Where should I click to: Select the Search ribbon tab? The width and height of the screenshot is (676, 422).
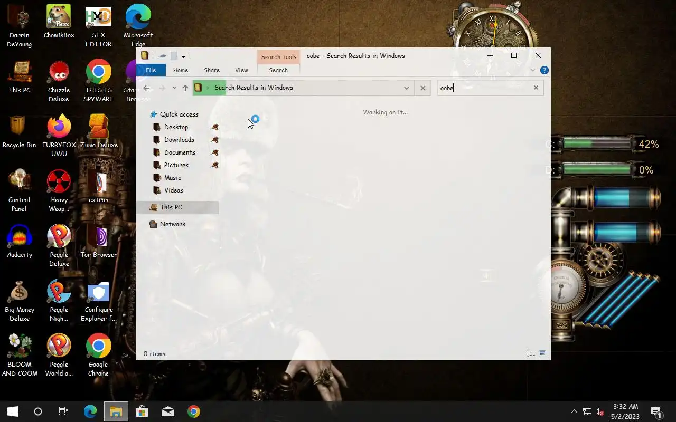[278, 70]
